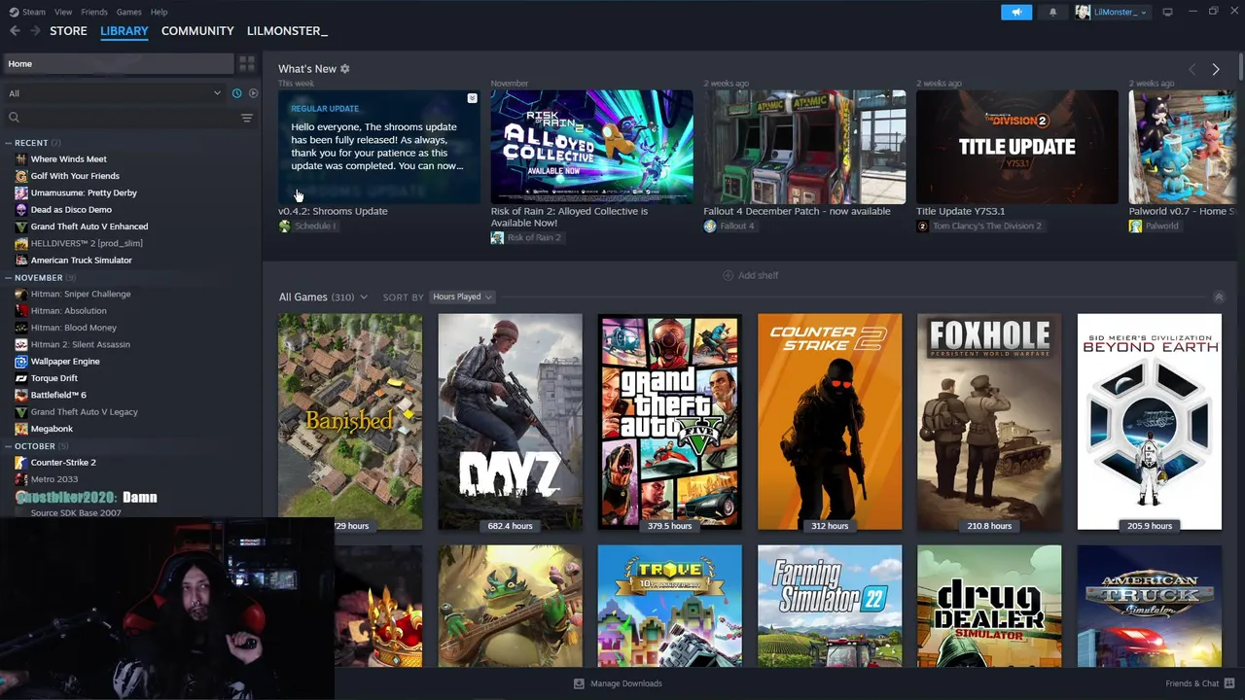Collapse the All Games shelf
Viewport: 1245px width, 700px height.
[x=1219, y=297]
